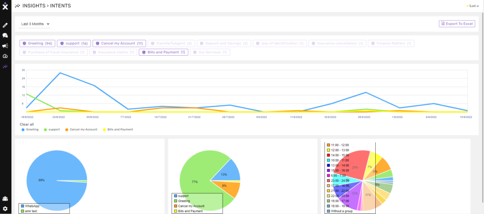Toggle the Finance Matters (1) chip
This screenshot has height=214, width=484.
click(391, 43)
